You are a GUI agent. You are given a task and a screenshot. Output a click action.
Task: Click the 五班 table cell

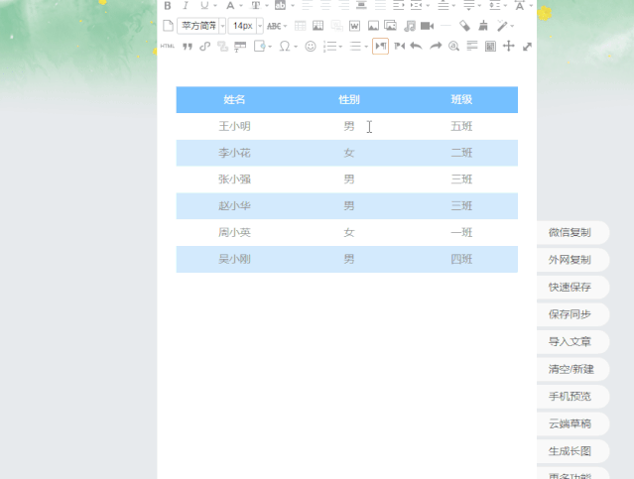click(x=461, y=126)
